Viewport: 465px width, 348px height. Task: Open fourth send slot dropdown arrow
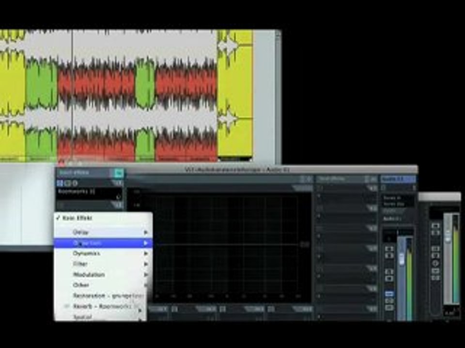tap(372, 248)
